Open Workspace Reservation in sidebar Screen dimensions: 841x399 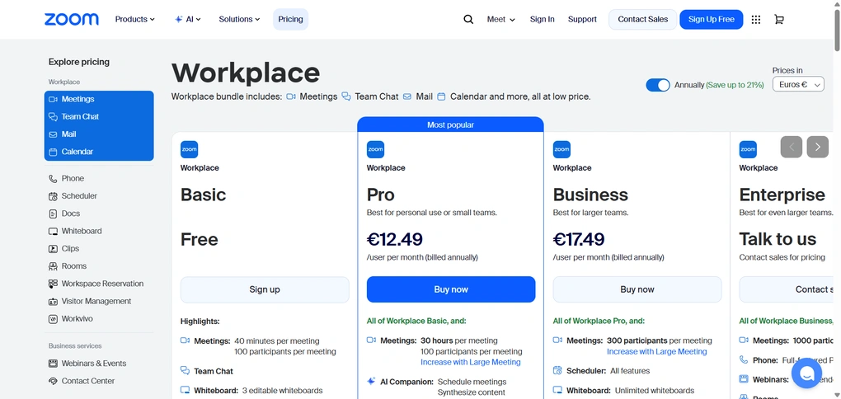pyautogui.click(x=96, y=284)
